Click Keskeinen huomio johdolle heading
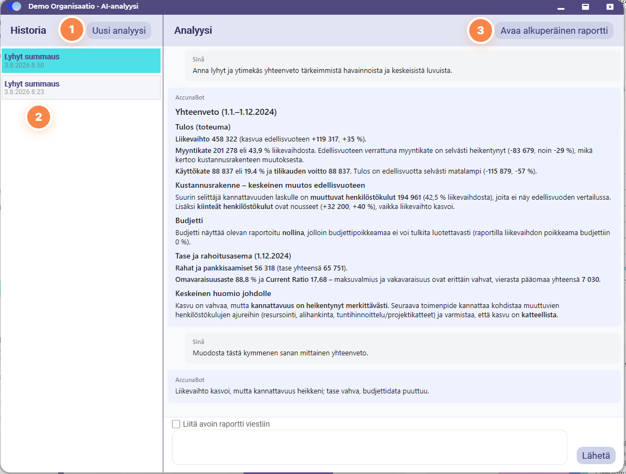Screen dimensions: 626x474 [x=223, y=294]
